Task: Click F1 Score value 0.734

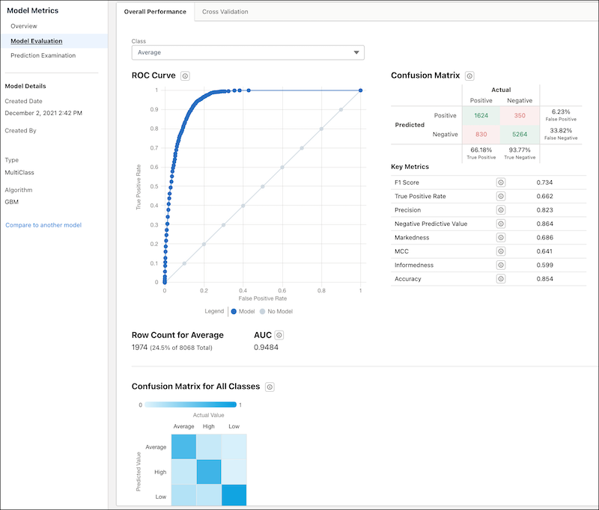Action: pyautogui.click(x=544, y=182)
